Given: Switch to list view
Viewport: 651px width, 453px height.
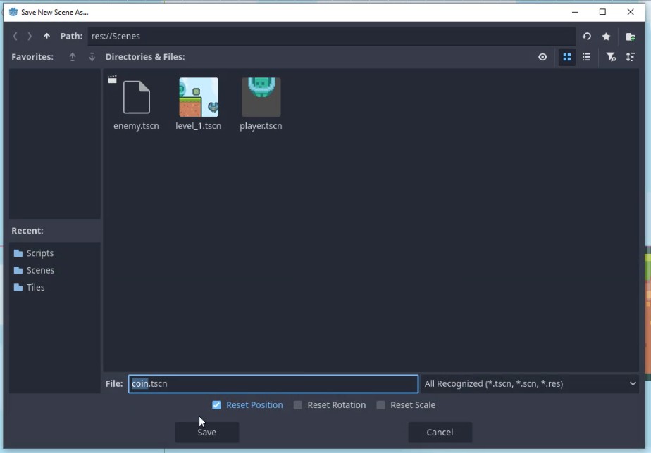Looking at the screenshot, I should pos(587,57).
